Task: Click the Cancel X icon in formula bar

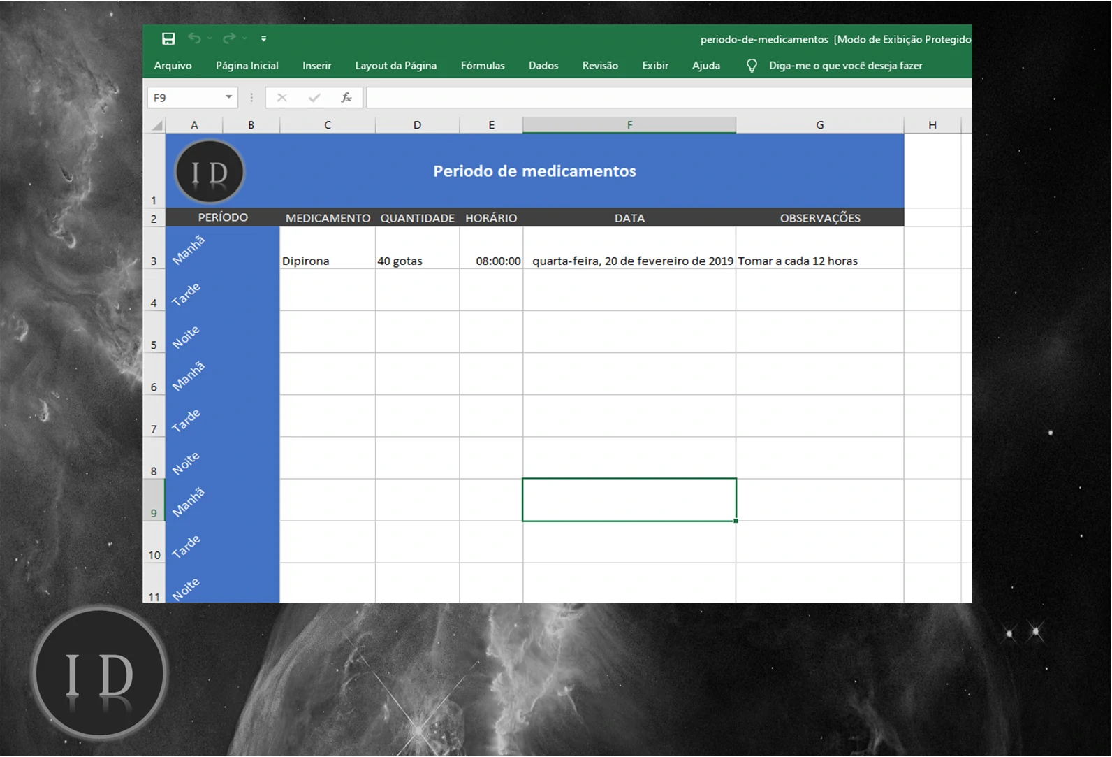Action: (x=281, y=98)
